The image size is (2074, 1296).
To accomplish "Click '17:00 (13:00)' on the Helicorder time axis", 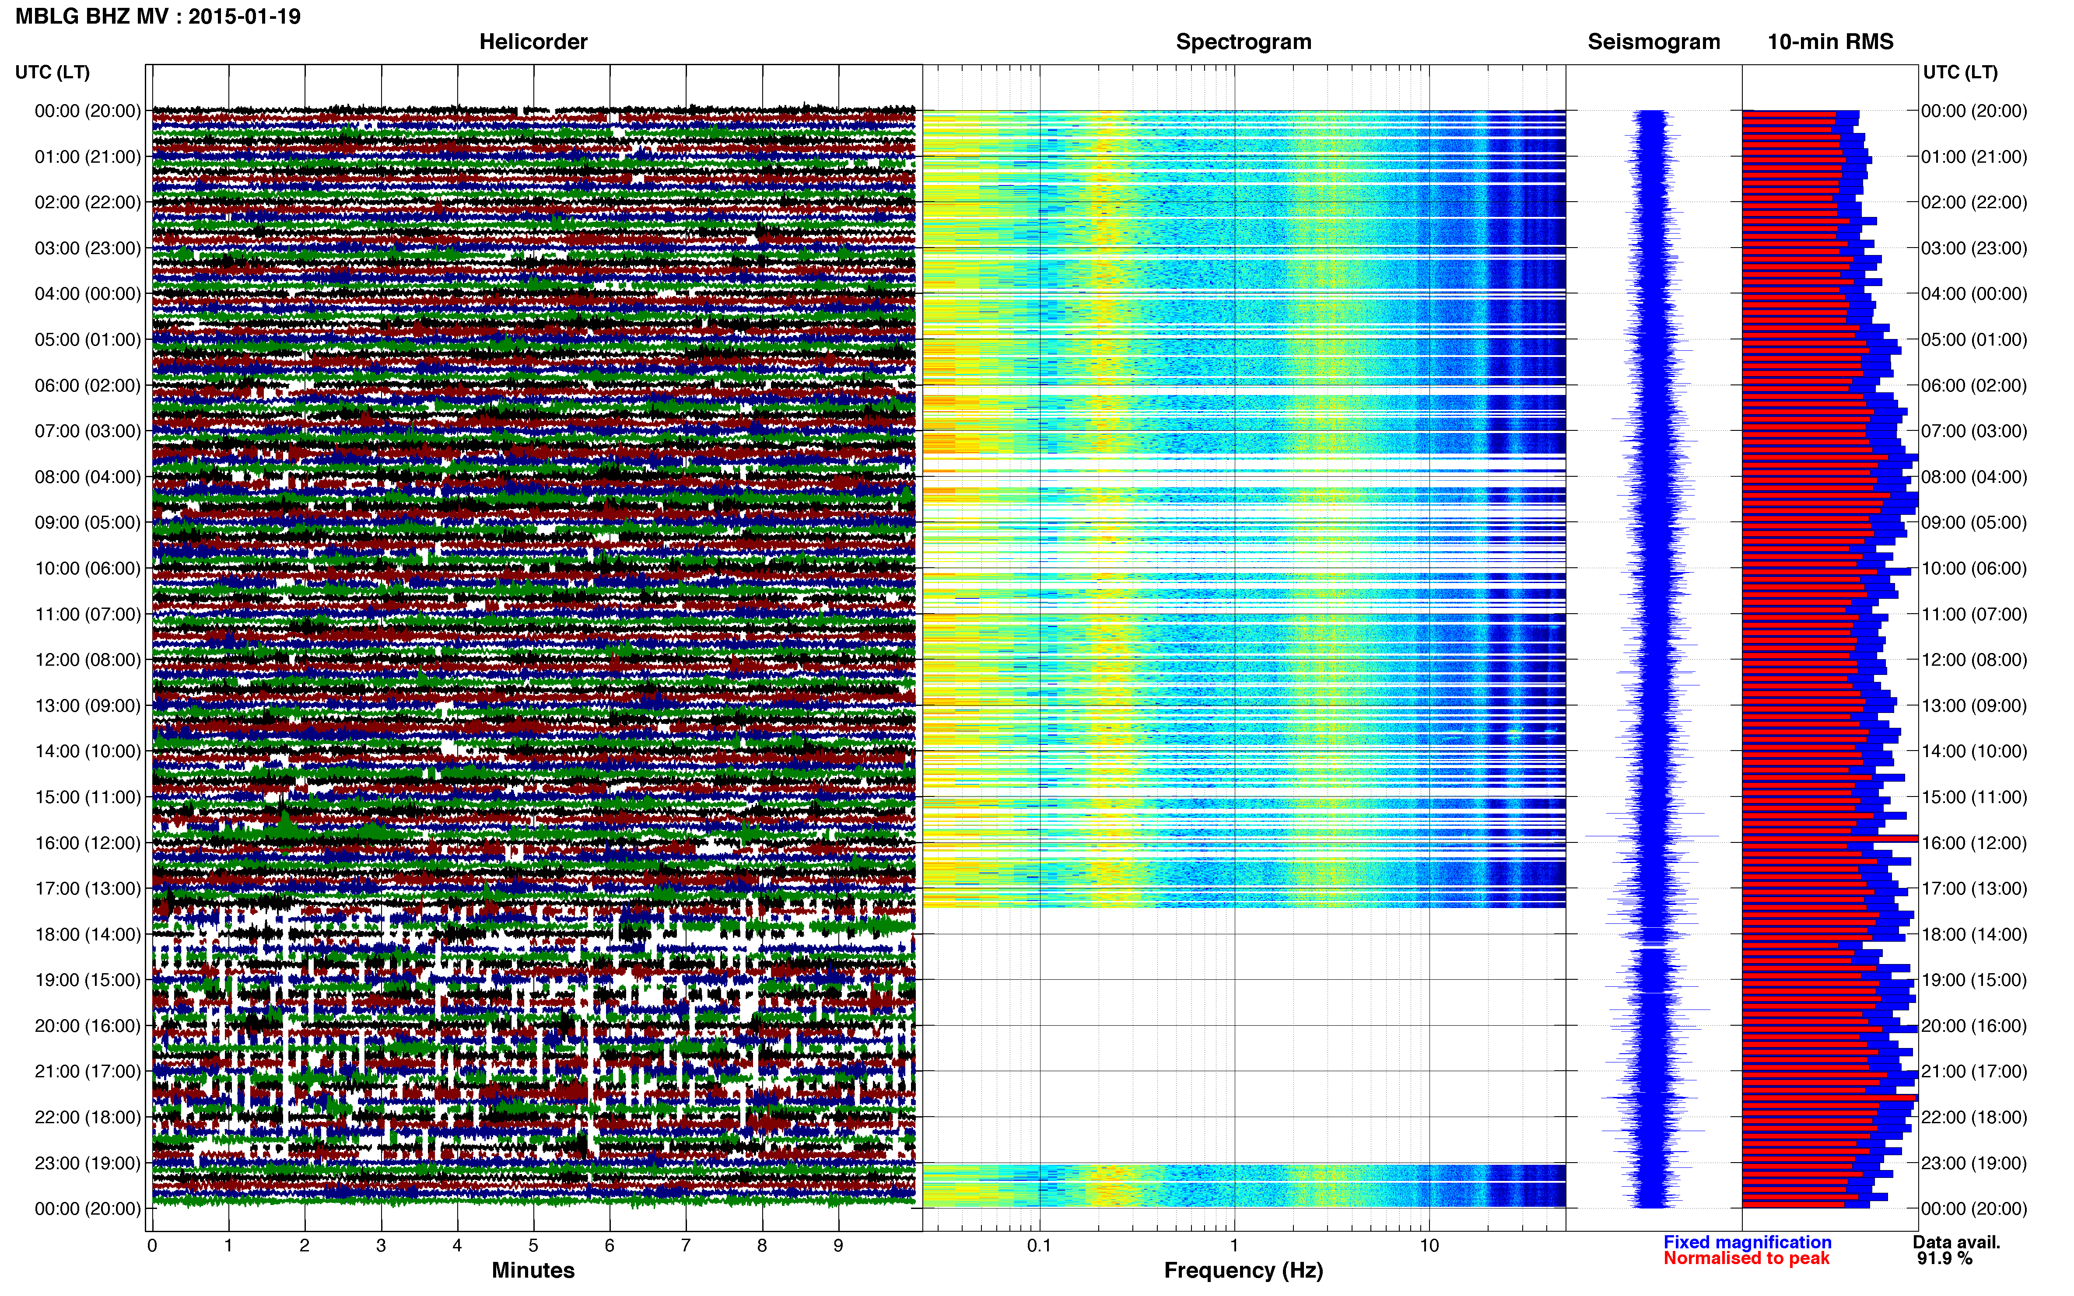I will pos(88,889).
